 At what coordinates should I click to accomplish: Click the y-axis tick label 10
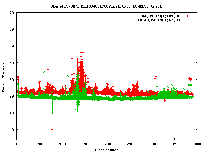[x=11, y=113]
